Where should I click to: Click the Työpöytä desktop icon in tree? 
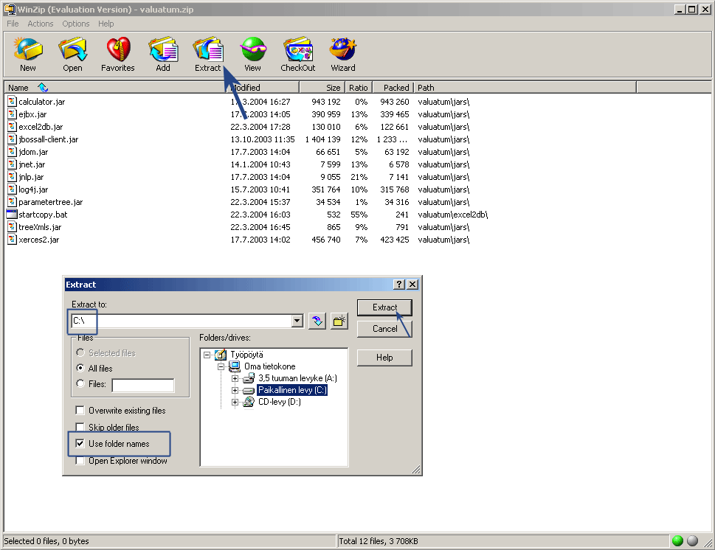221,355
